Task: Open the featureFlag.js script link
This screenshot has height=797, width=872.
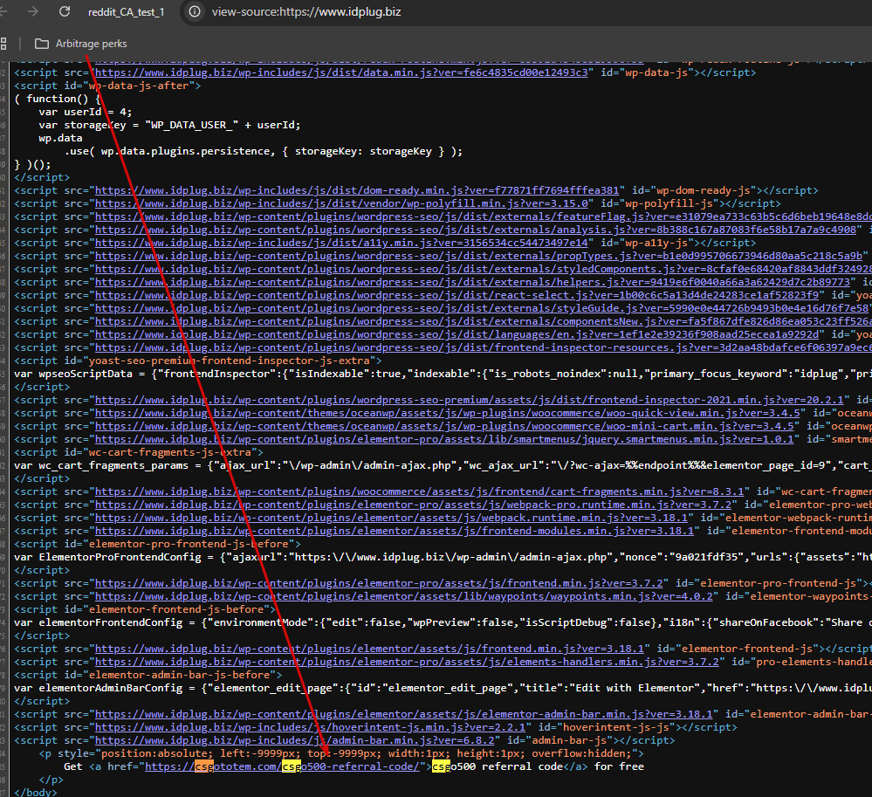Action: tap(484, 216)
